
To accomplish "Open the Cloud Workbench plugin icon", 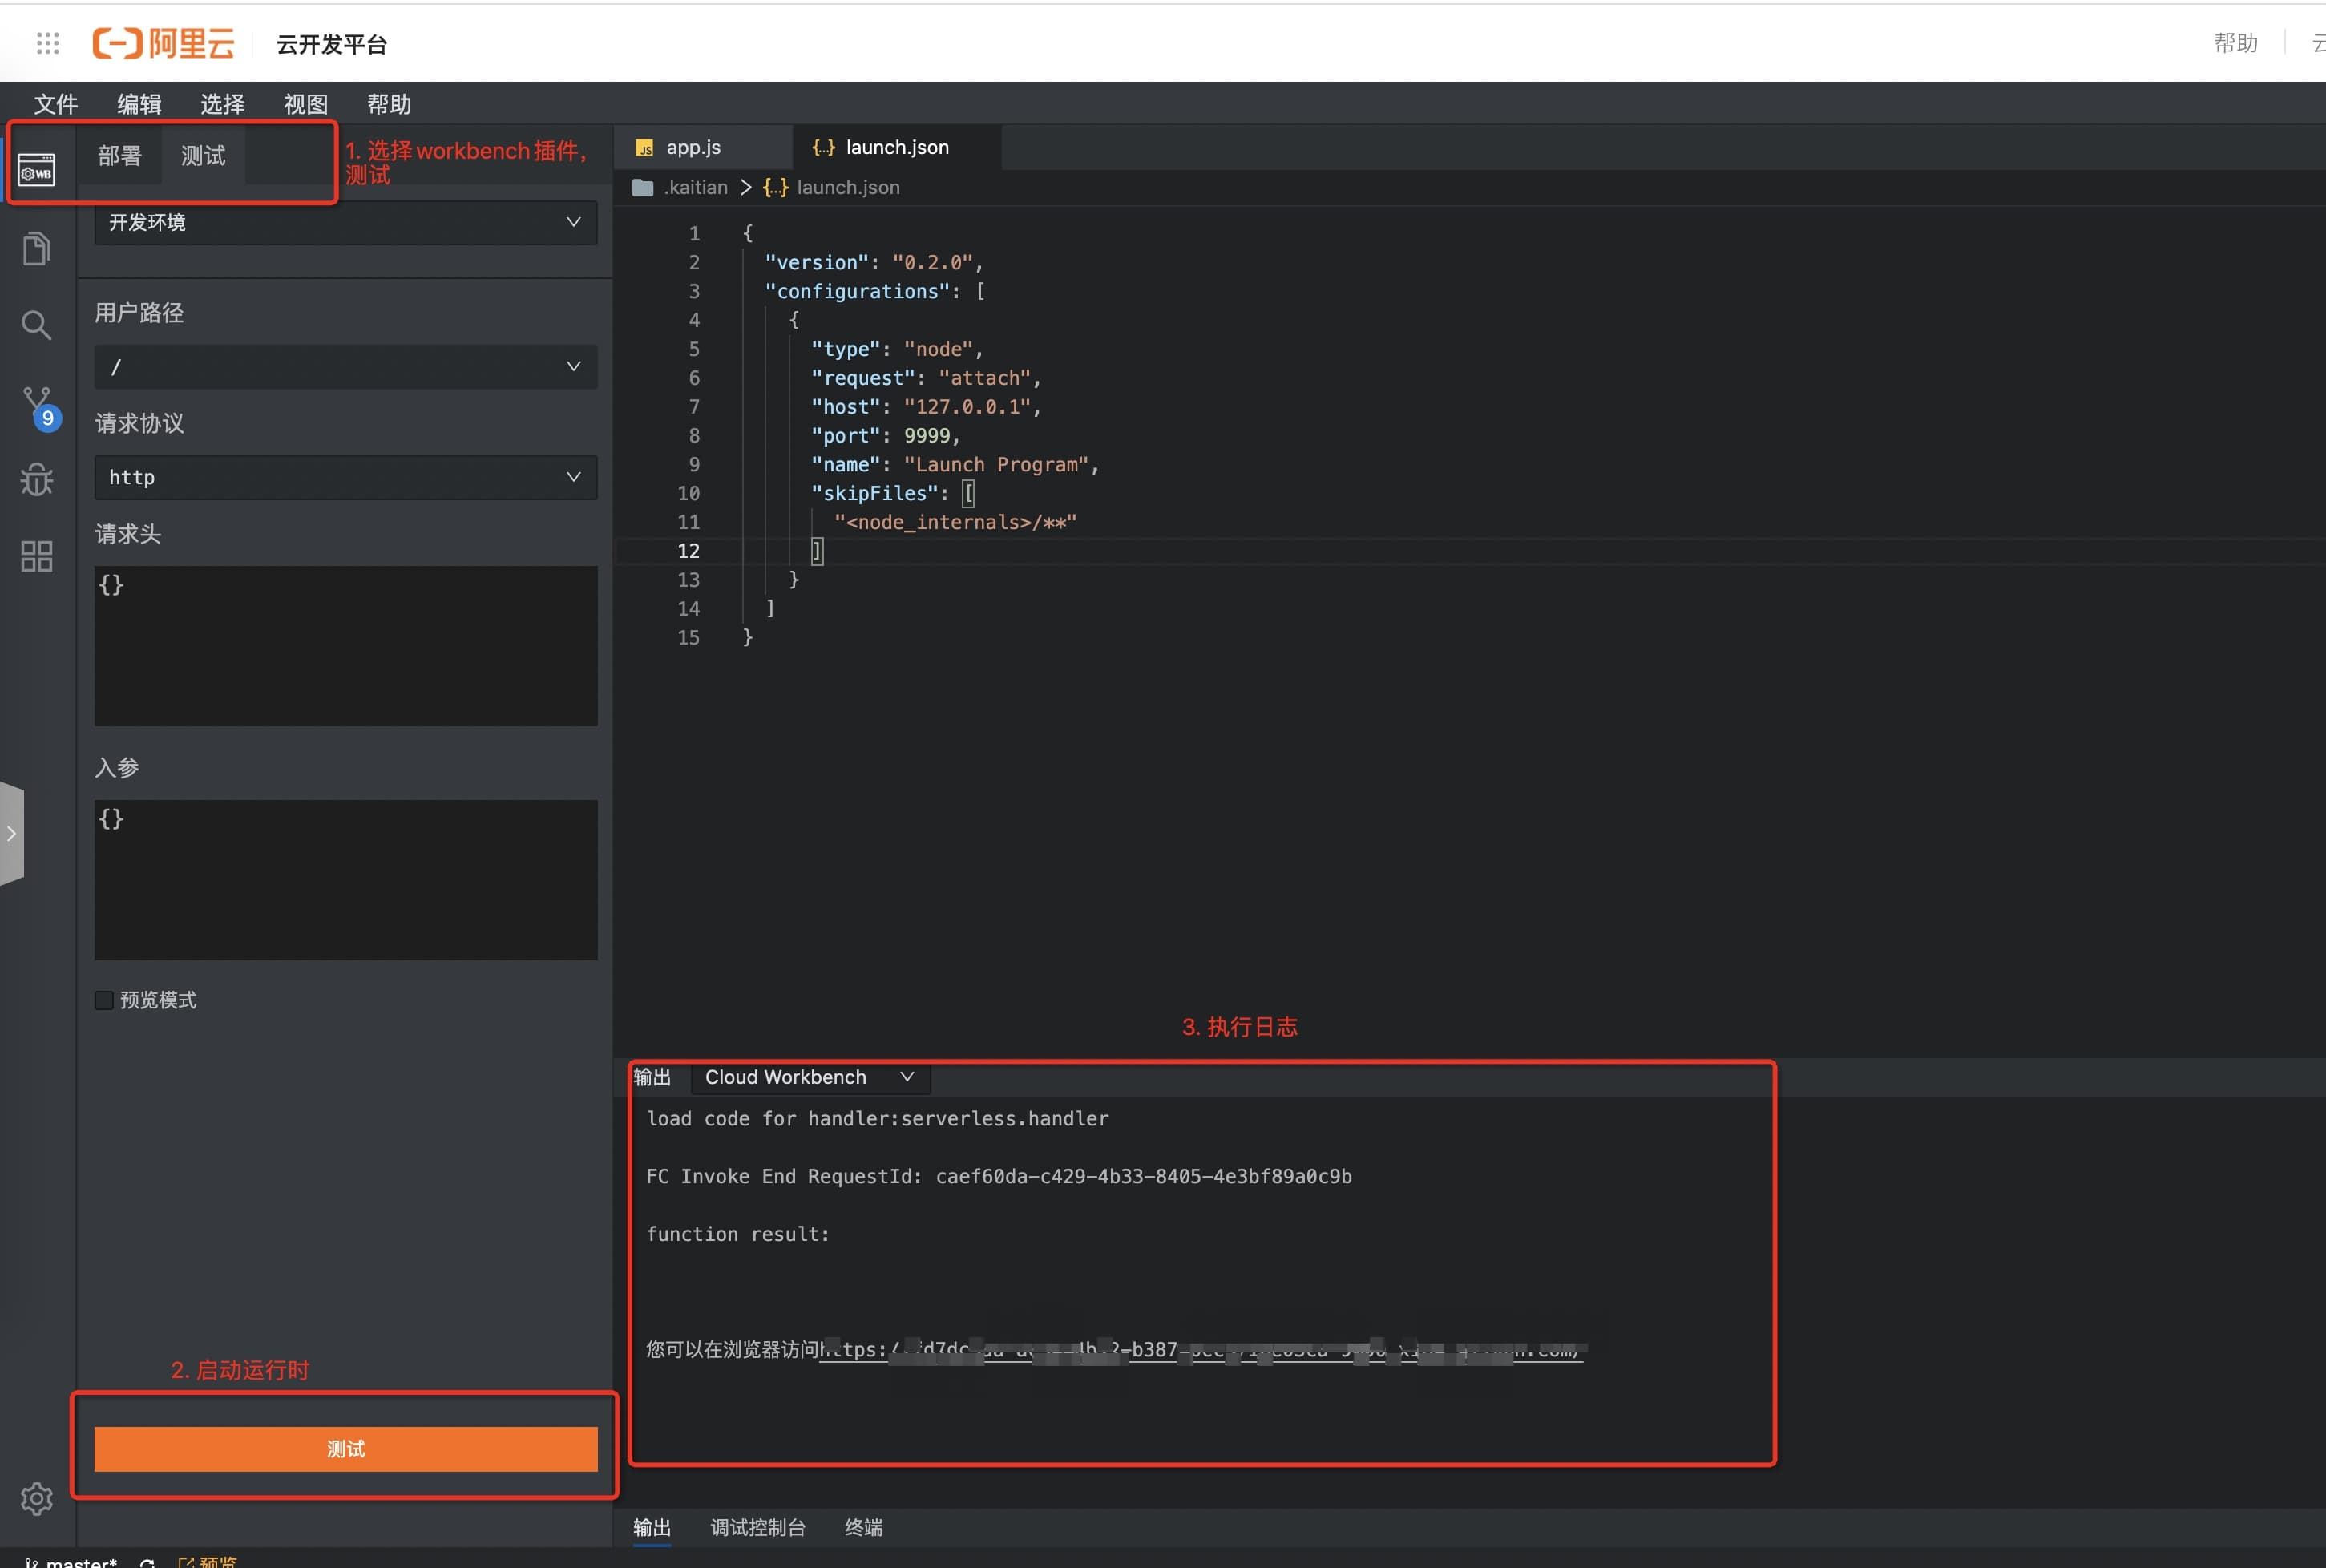I will coord(37,170).
